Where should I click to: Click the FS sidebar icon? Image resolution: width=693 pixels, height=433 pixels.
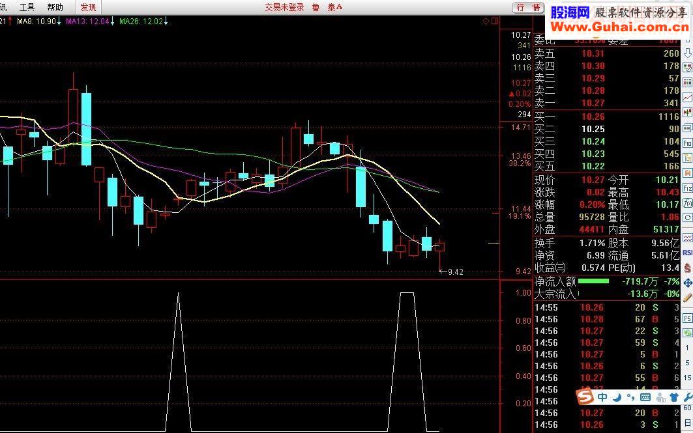(x=688, y=318)
